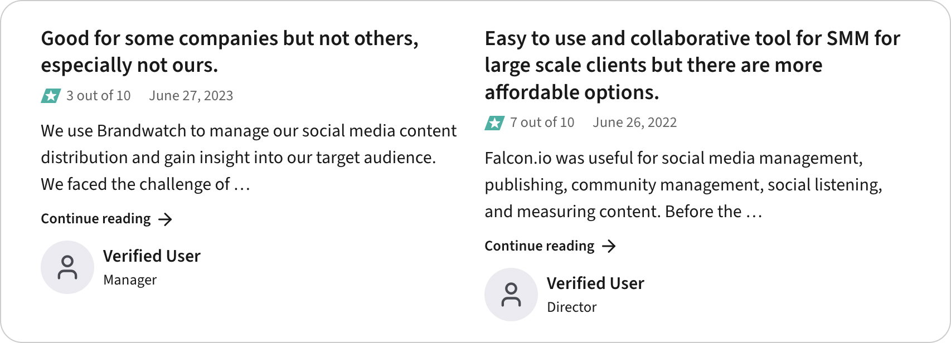This screenshot has width=951, height=343.
Task: Click star rating icon on Brandwatch review
Action: coord(51,96)
